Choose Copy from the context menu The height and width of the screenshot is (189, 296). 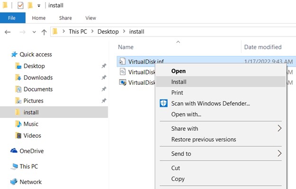point(221,179)
